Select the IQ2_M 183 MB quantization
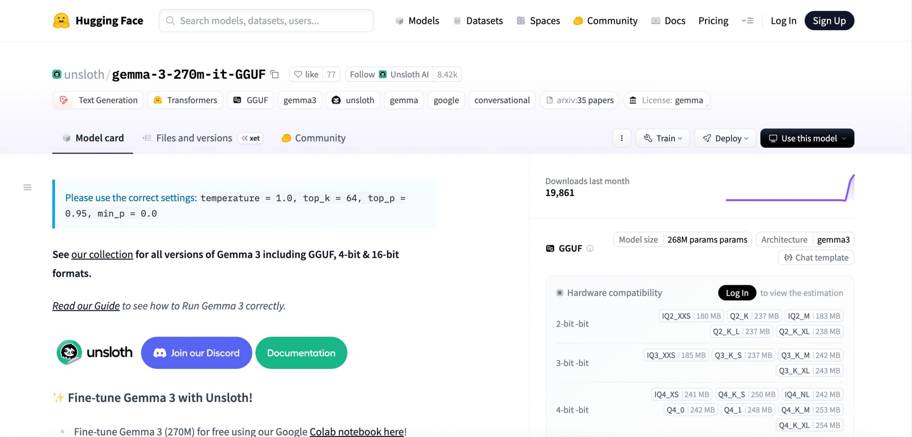This screenshot has width=912, height=437. (814, 316)
